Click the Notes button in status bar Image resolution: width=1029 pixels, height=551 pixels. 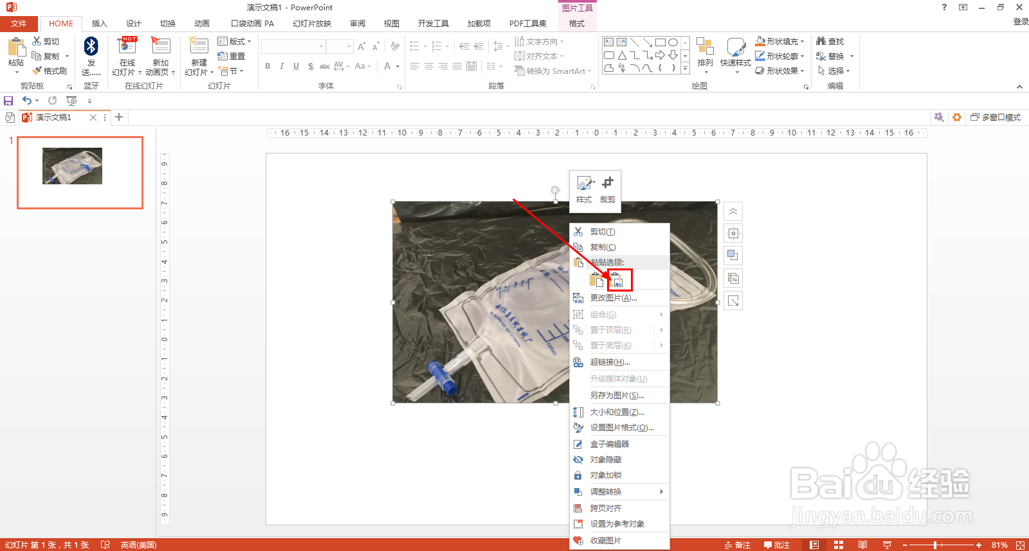(737, 545)
